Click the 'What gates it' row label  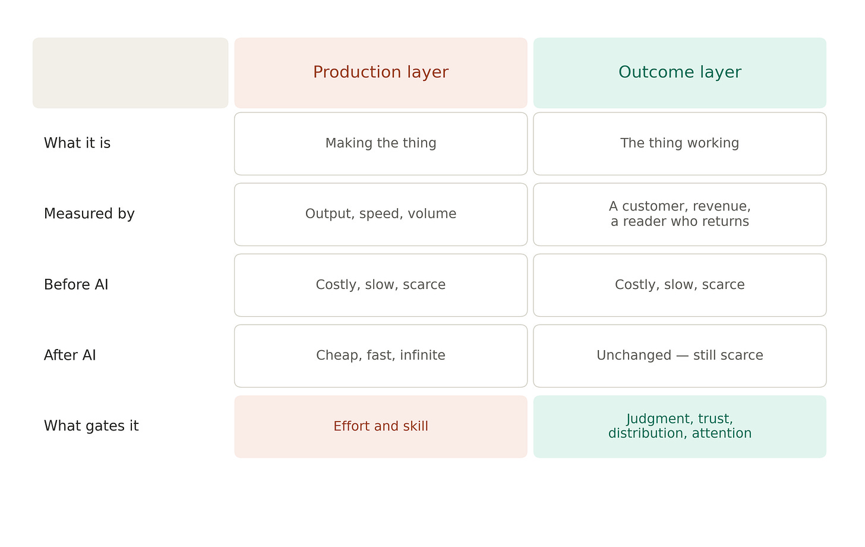(91, 426)
